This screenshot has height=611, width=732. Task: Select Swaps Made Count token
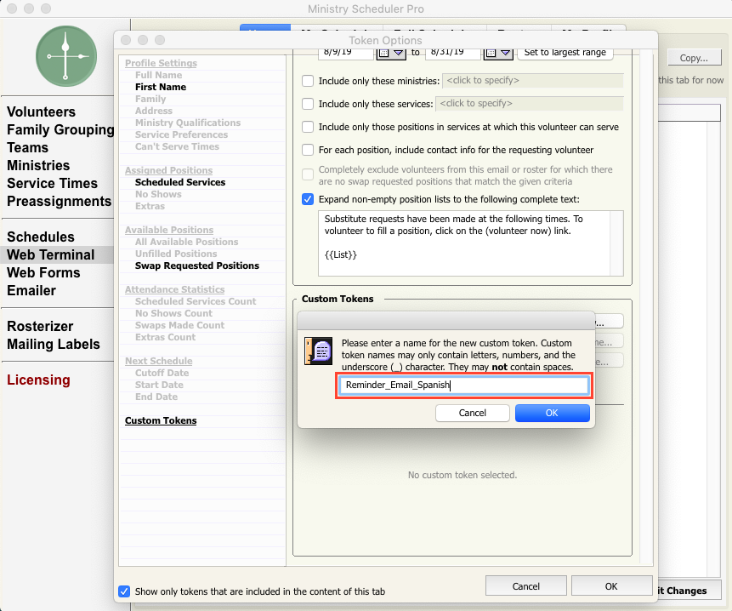point(179,325)
